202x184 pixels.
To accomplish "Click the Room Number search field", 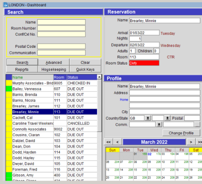I will [x=61, y=28].
